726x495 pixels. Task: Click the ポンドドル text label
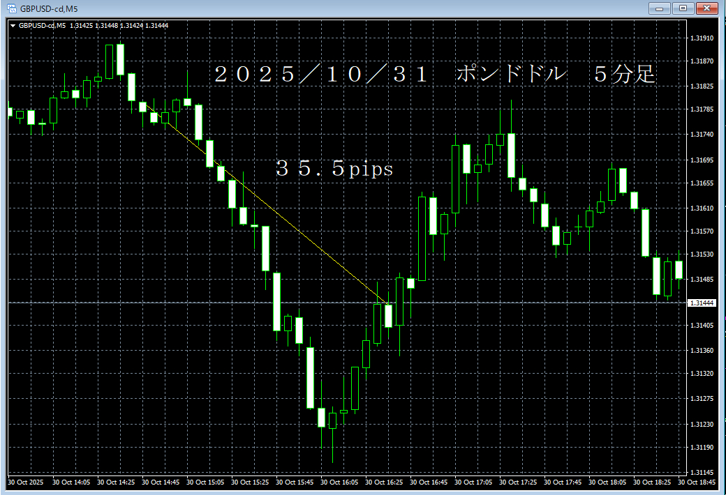point(511,75)
